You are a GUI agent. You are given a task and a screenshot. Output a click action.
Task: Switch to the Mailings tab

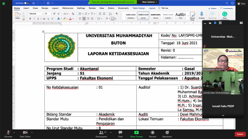pos(81,8)
